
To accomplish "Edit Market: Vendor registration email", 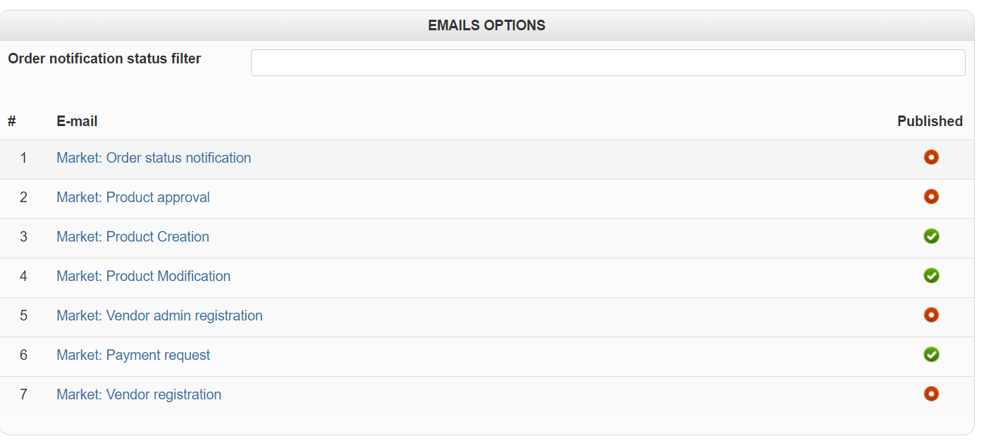I will click(x=139, y=394).
